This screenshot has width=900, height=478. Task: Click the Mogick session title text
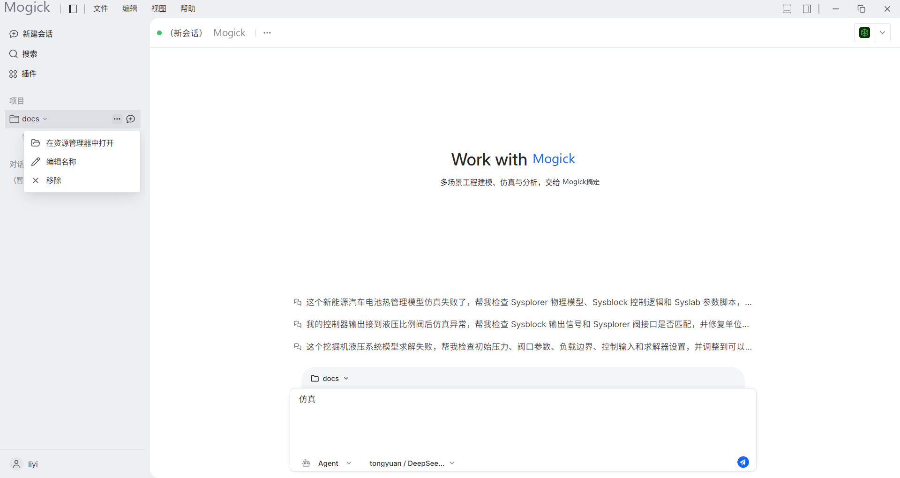click(x=229, y=33)
